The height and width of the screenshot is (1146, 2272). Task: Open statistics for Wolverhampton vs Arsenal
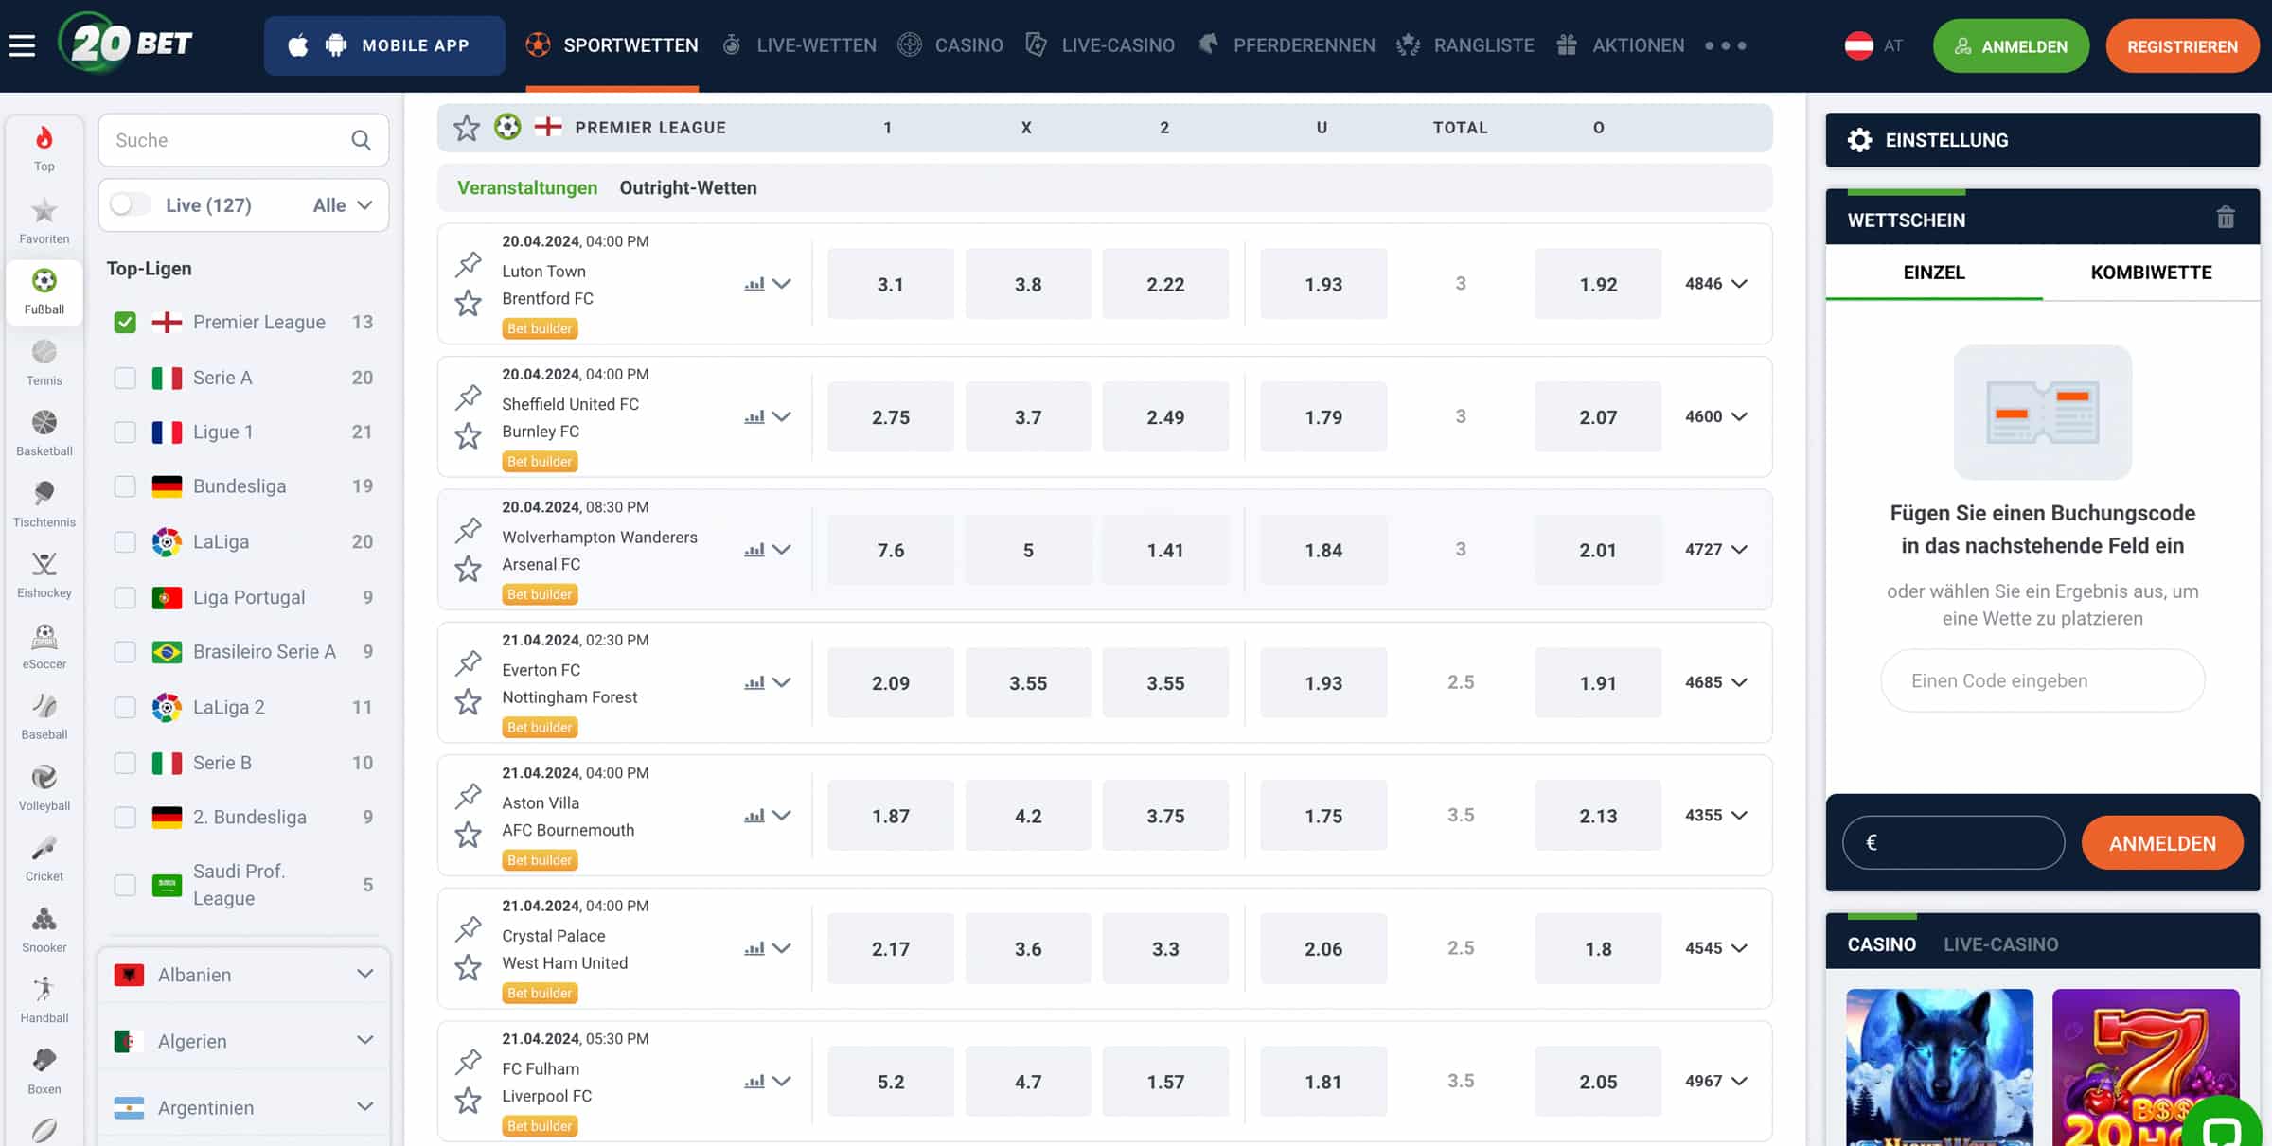coord(754,550)
